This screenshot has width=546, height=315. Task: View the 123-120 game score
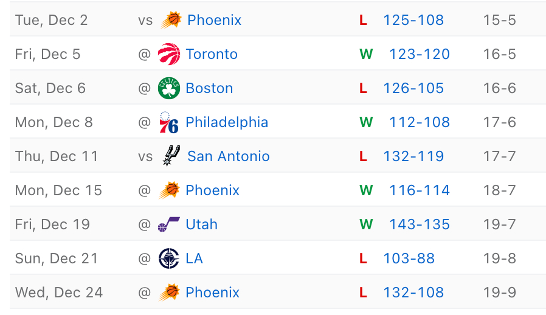coord(420,54)
